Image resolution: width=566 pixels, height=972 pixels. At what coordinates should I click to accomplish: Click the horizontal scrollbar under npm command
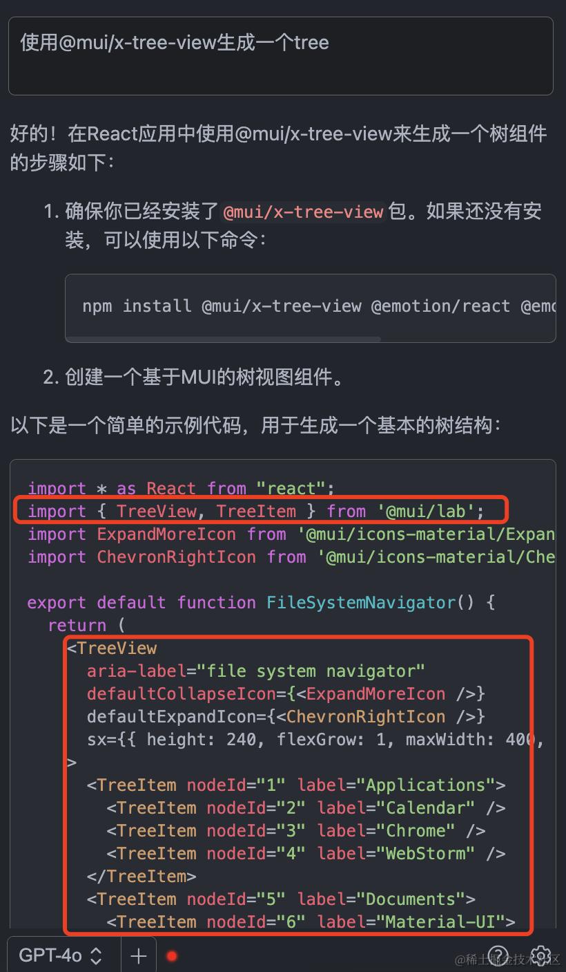[x=224, y=339]
